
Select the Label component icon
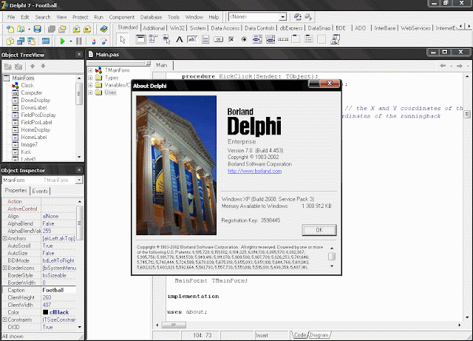pyautogui.click(x=179, y=39)
